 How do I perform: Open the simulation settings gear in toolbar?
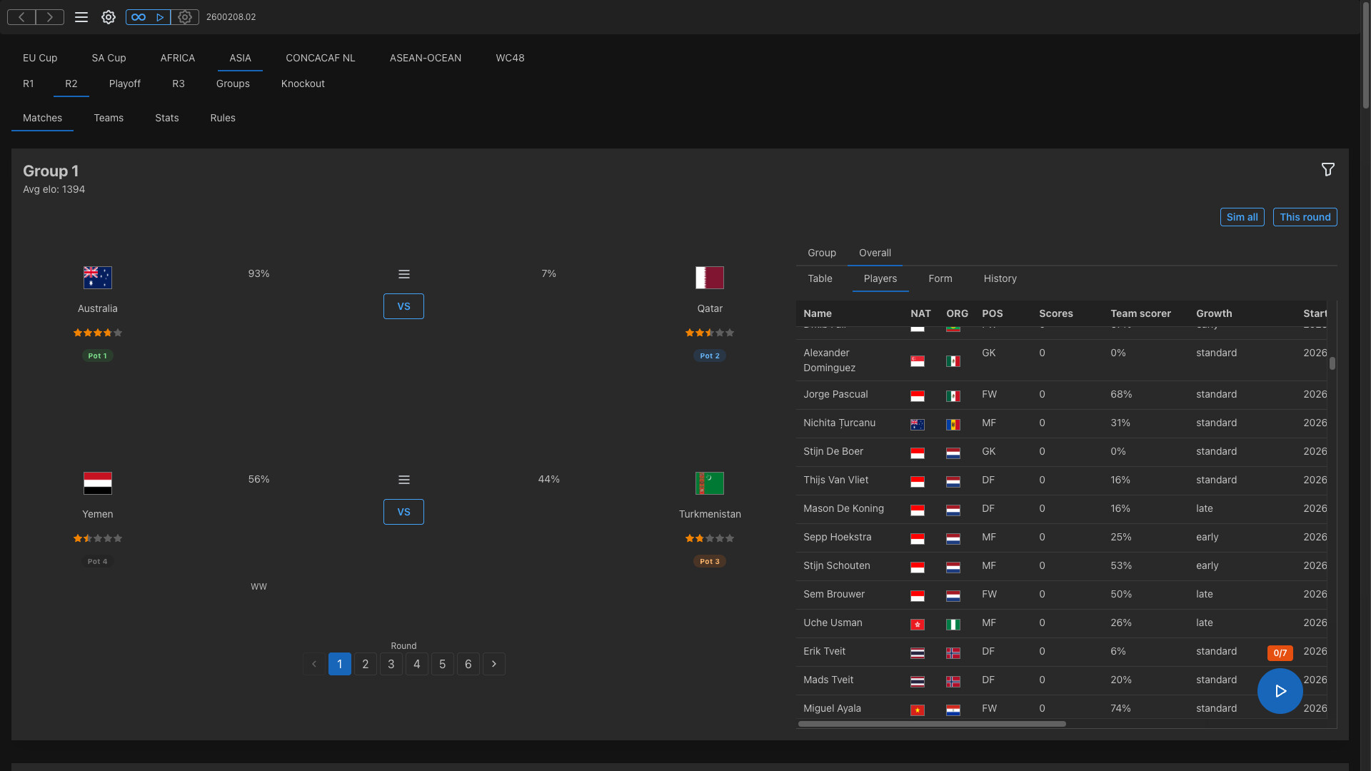(x=185, y=16)
